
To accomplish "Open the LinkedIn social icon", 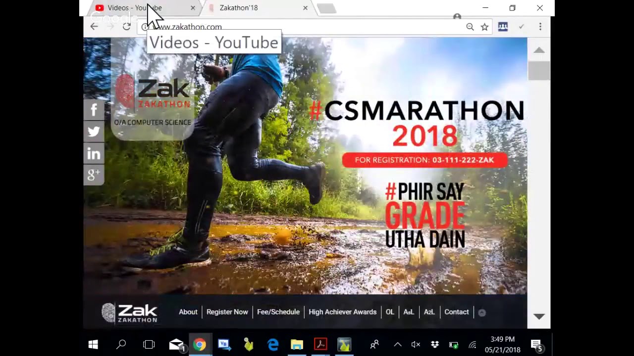I will (x=94, y=153).
